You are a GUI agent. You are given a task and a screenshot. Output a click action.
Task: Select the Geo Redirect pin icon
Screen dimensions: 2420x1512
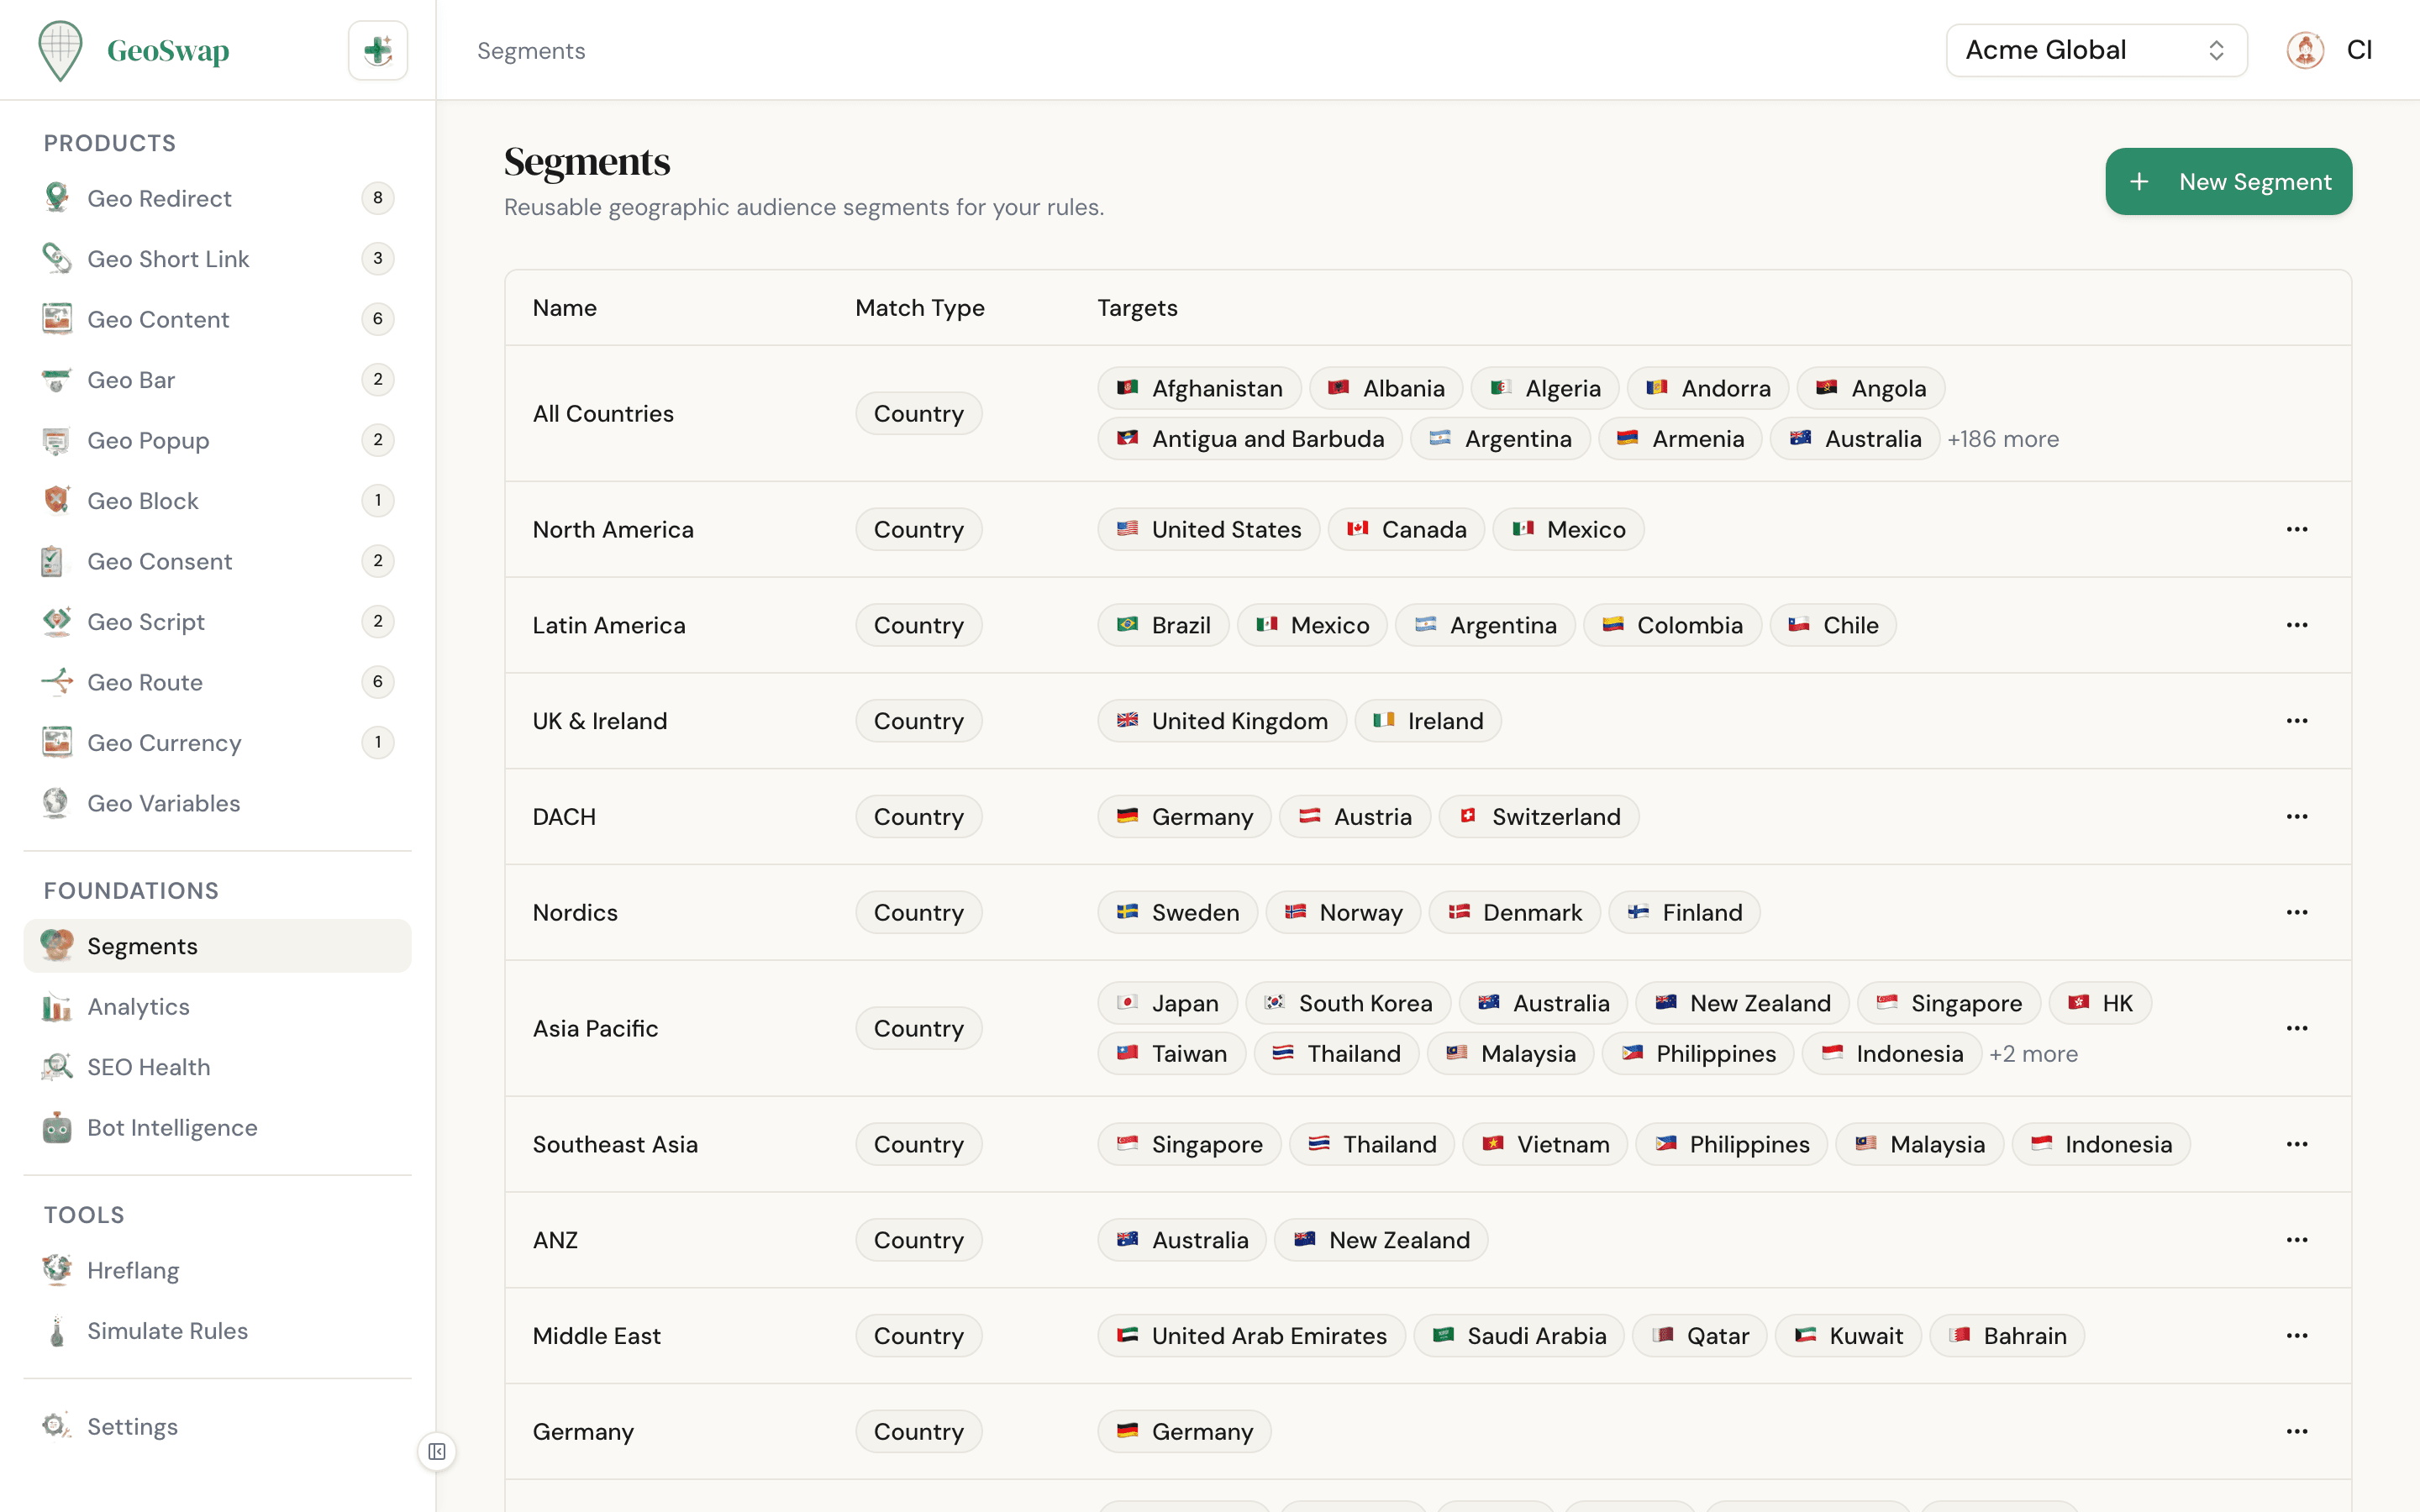(x=57, y=197)
